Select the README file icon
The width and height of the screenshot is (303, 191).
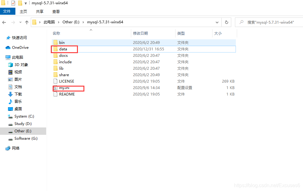coord(55,94)
